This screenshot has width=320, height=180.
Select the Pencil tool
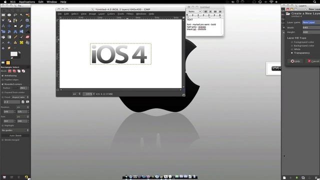tap(15, 37)
